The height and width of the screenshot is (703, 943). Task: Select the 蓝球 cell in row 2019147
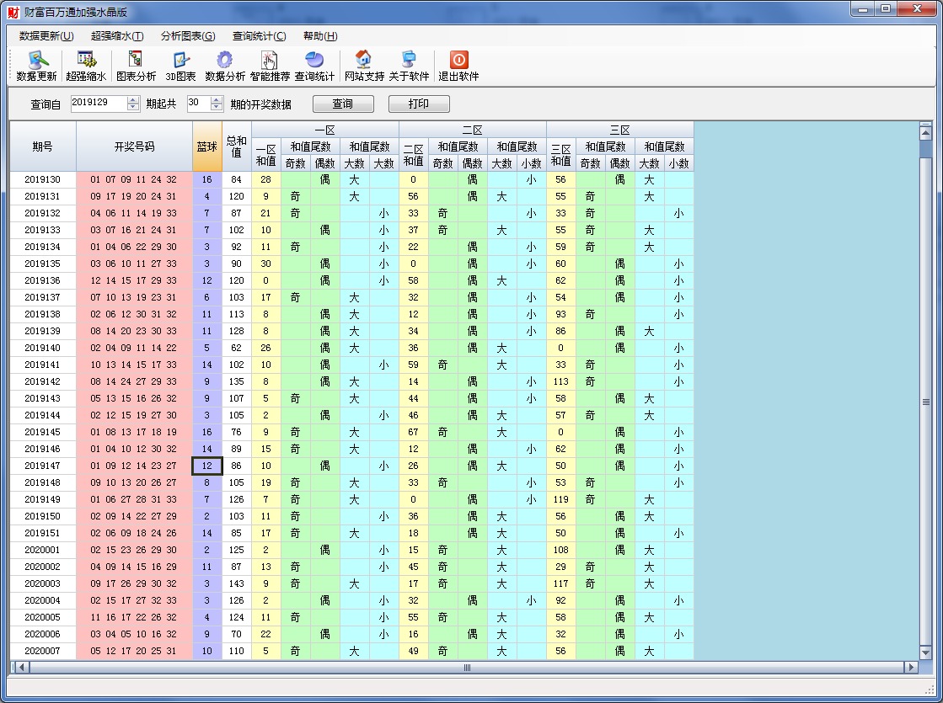click(207, 466)
